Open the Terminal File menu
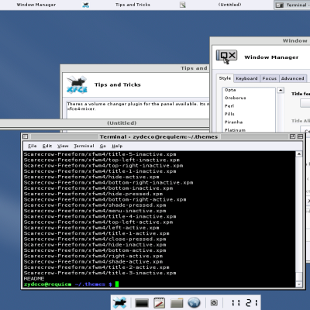 coord(32,146)
